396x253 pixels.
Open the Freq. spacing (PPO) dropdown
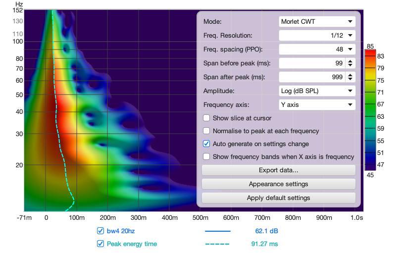tap(317, 49)
